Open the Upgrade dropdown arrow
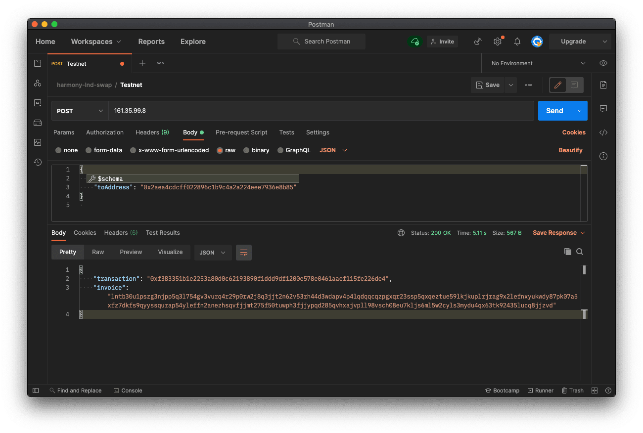 pyautogui.click(x=605, y=42)
